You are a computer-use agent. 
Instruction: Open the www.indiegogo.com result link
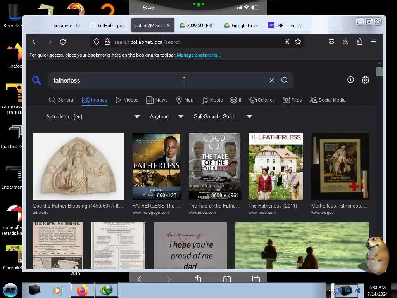tap(151, 213)
